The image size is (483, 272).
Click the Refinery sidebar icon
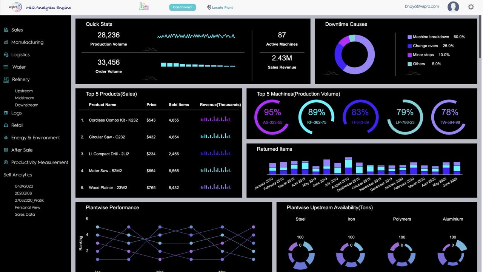pyautogui.click(x=6, y=79)
